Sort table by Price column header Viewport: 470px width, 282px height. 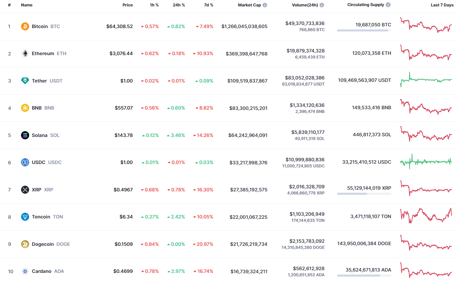(x=128, y=5)
